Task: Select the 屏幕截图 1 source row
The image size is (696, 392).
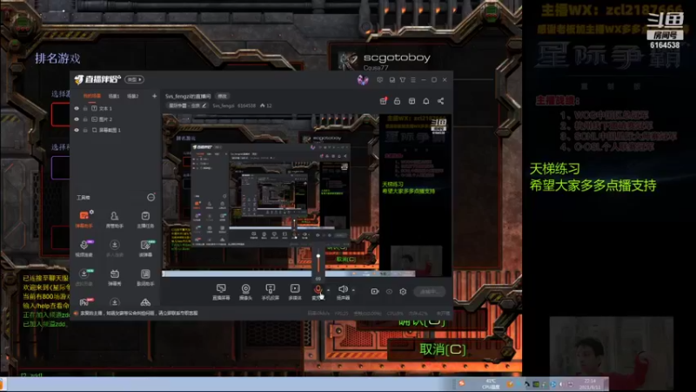Action: pyautogui.click(x=117, y=130)
